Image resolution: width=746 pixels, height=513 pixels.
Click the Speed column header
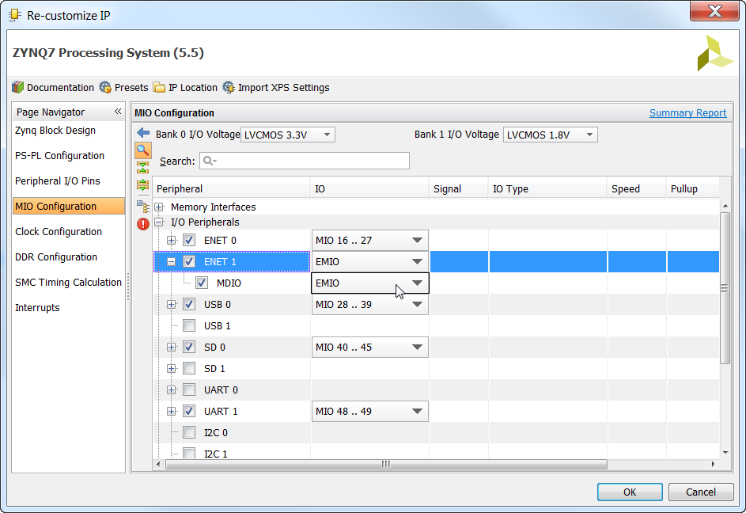coord(637,188)
